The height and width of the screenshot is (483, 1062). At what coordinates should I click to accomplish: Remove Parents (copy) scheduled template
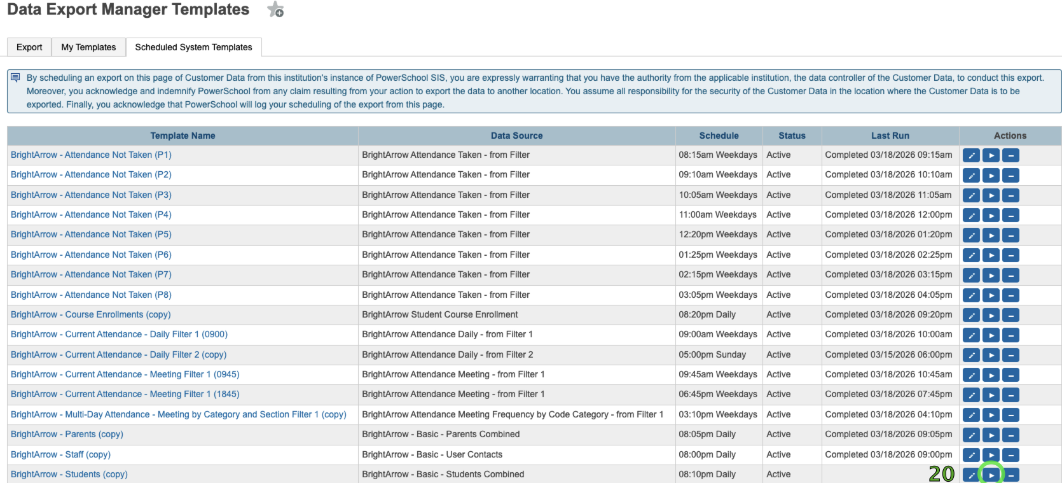[1010, 435]
